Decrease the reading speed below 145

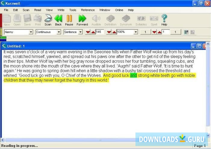pos(88,32)
